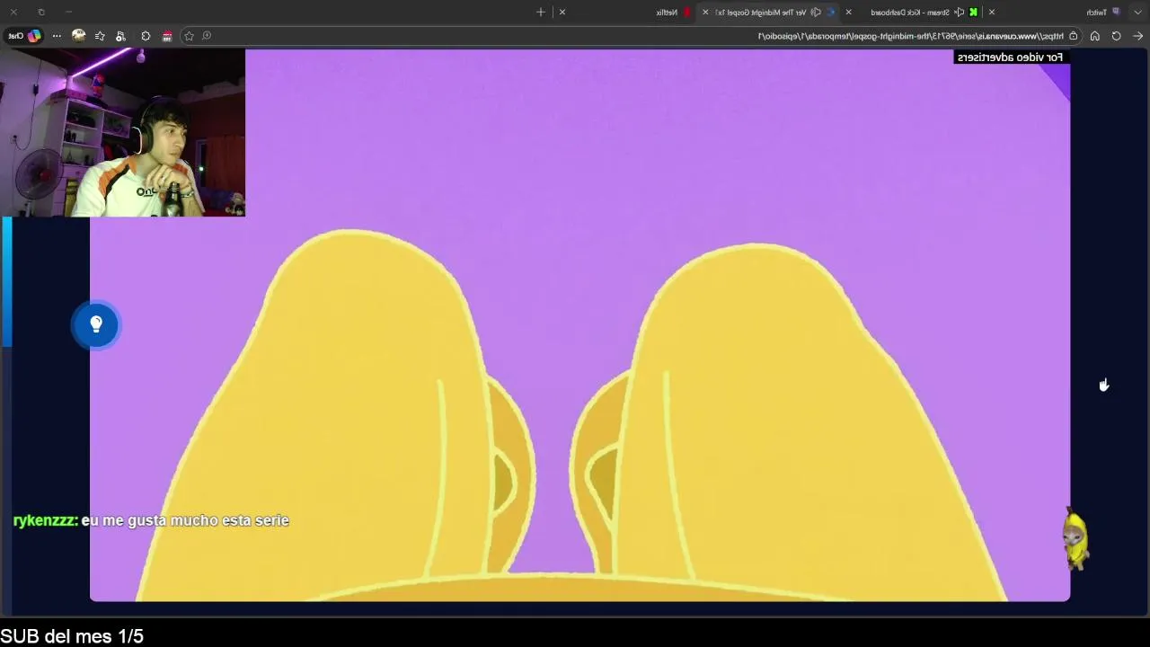Image resolution: width=1150 pixels, height=647 pixels.
Task: Open the red extension icon in toolbar
Action: [167, 36]
